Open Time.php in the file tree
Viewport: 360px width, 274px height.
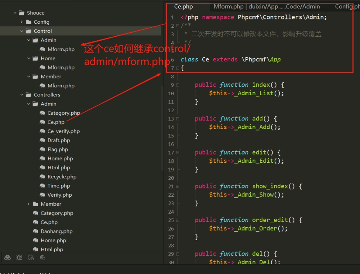[x=59, y=186]
